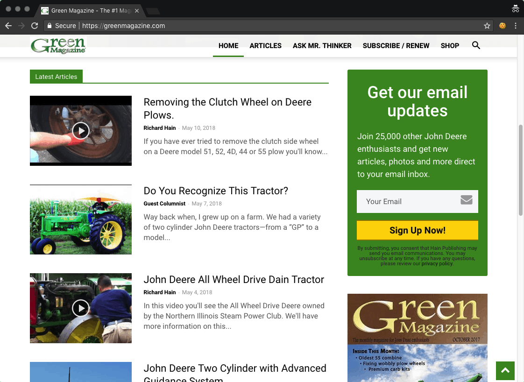Open ASK MR. THINKER menu
Screen dimensions: 524x382
322,46
